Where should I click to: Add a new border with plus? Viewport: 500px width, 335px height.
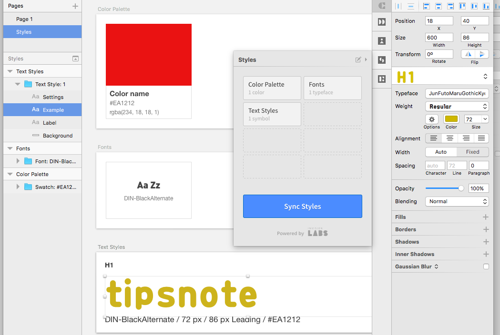pos(486,229)
